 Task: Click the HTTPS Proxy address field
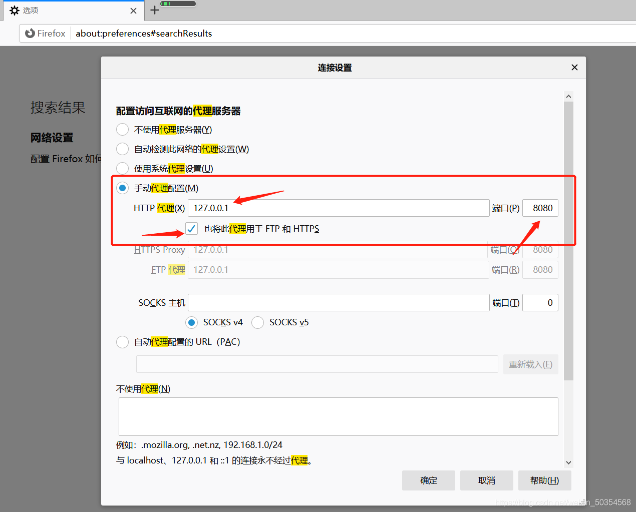338,250
